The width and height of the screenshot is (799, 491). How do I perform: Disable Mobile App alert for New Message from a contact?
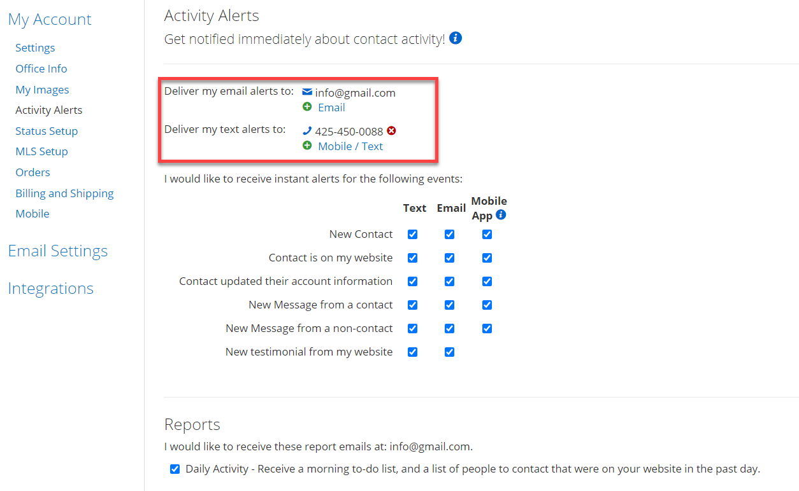pyautogui.click(x=487, y=305)
